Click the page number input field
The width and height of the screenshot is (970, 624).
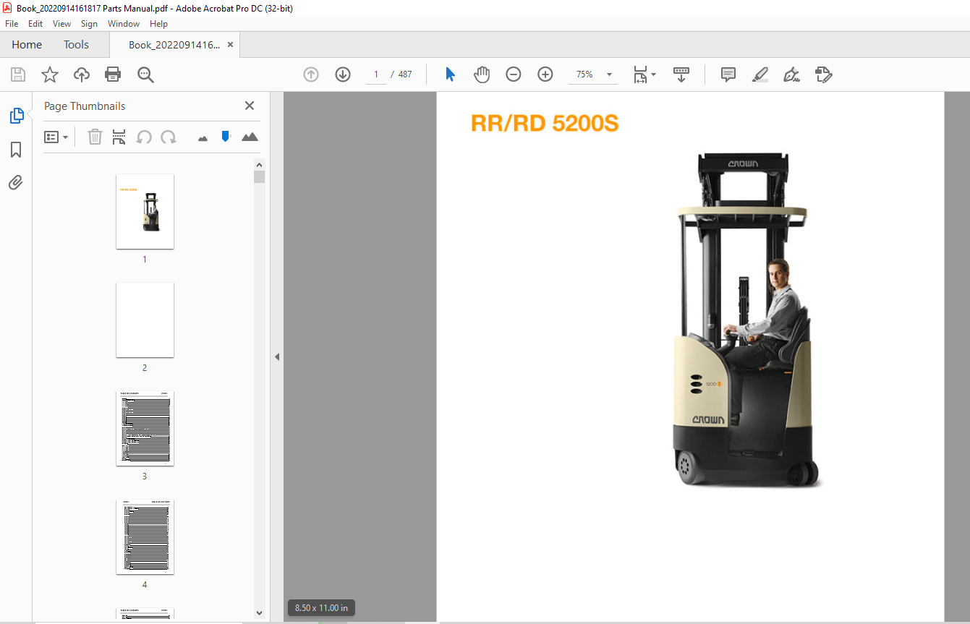click(376, 74)
